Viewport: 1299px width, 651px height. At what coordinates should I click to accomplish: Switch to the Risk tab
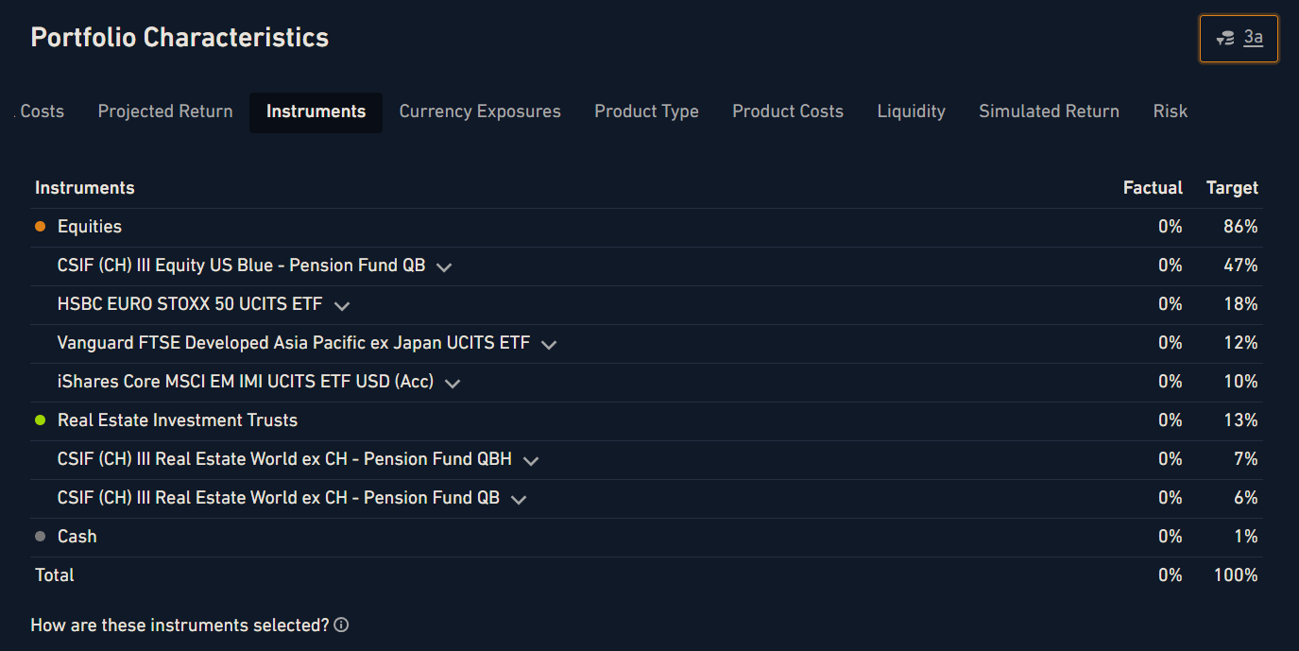tap(1170, 111)
